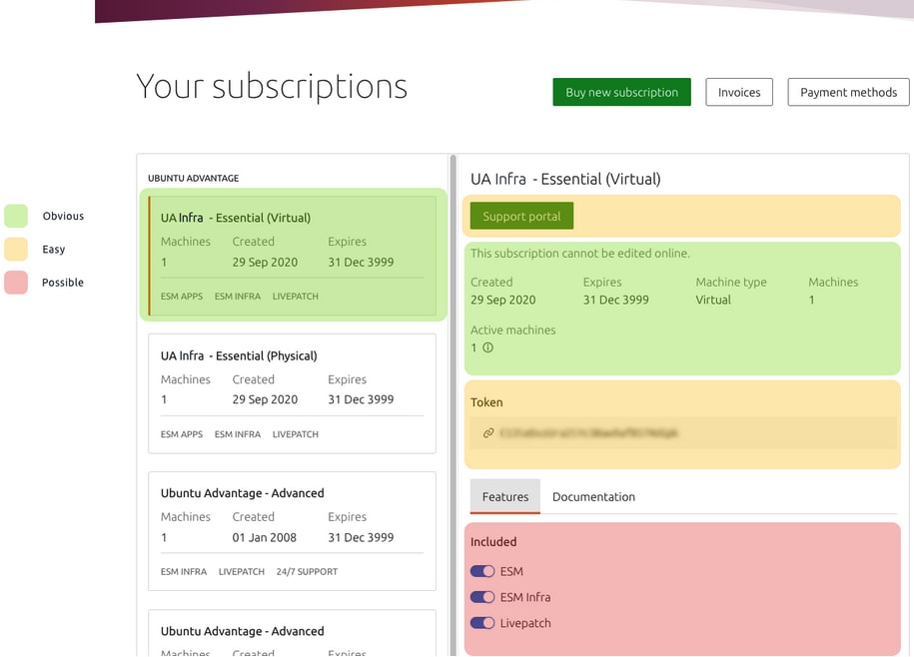Viewport: 914px width, 657px height.
Task: Select the UA Infra - Essential (Physical) card
Action: click(x=292, y=393)
